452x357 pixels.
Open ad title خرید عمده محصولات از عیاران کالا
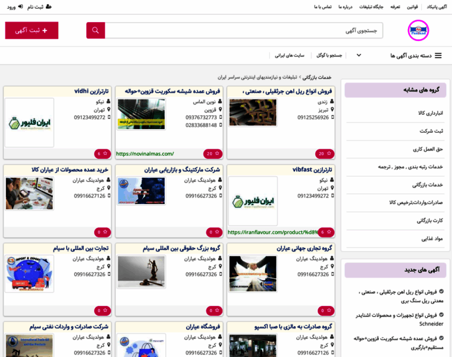coord(70,170)
